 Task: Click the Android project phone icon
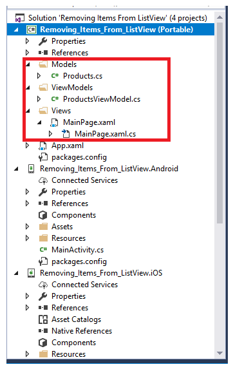point(31,169)
